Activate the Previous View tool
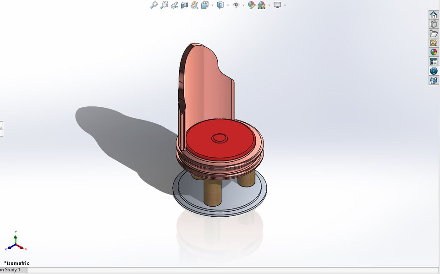Viewport: 440px width, 274px height. tap(175, 5)
